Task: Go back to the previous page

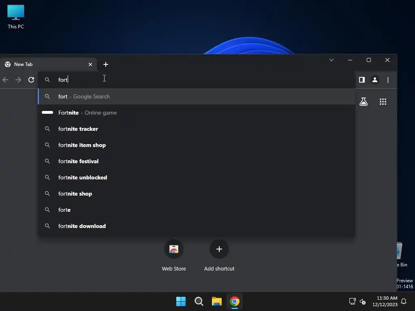Action: pyautogui.click(x=5, y=80)
